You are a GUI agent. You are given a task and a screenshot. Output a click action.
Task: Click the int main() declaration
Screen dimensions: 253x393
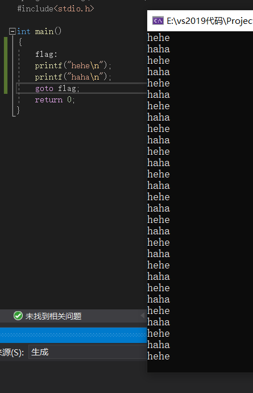[x=39, y=31]
